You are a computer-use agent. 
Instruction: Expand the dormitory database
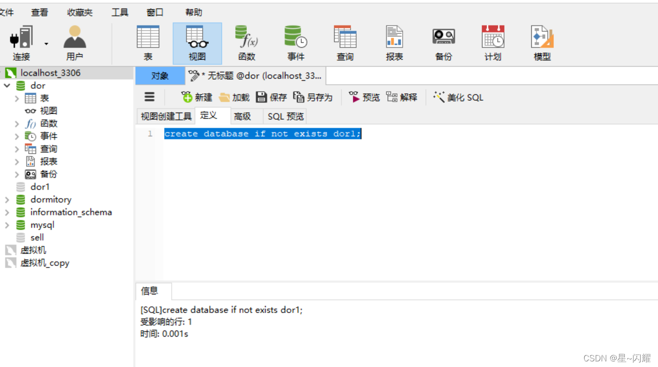coord(7,199)
